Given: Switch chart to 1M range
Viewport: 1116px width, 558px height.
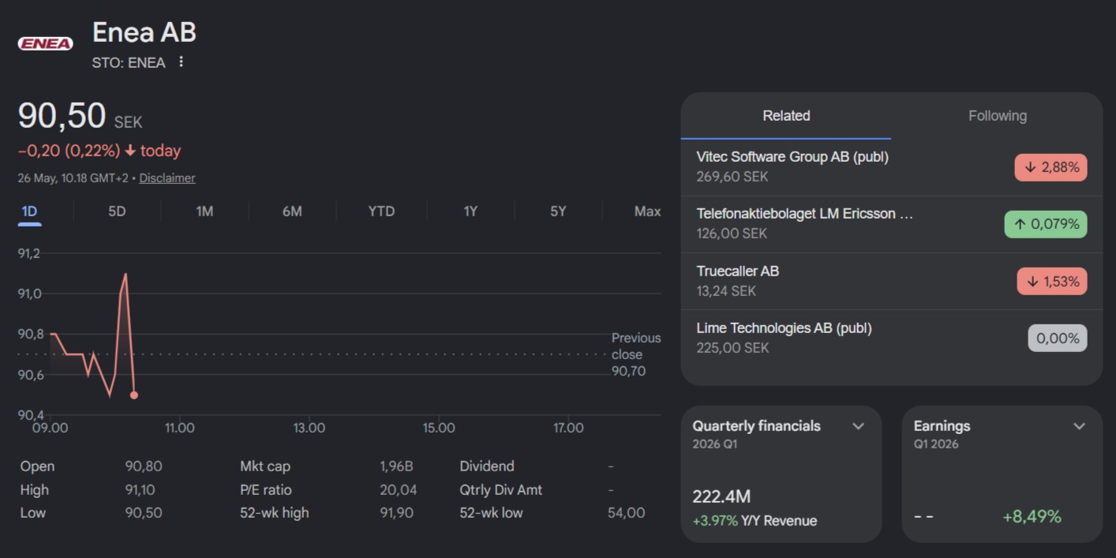Looking at the screenshot, I should pyautogui.click(x=204, y=212).
